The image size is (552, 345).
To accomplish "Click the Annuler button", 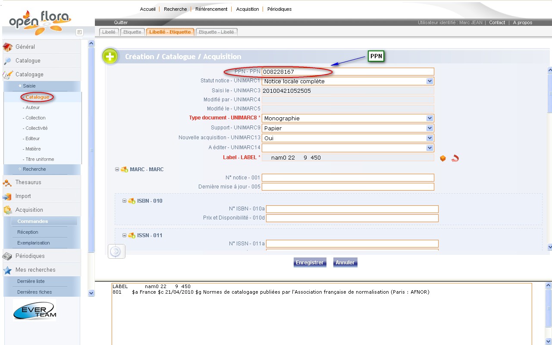I will pyautogui.click(x=345, y=262).
